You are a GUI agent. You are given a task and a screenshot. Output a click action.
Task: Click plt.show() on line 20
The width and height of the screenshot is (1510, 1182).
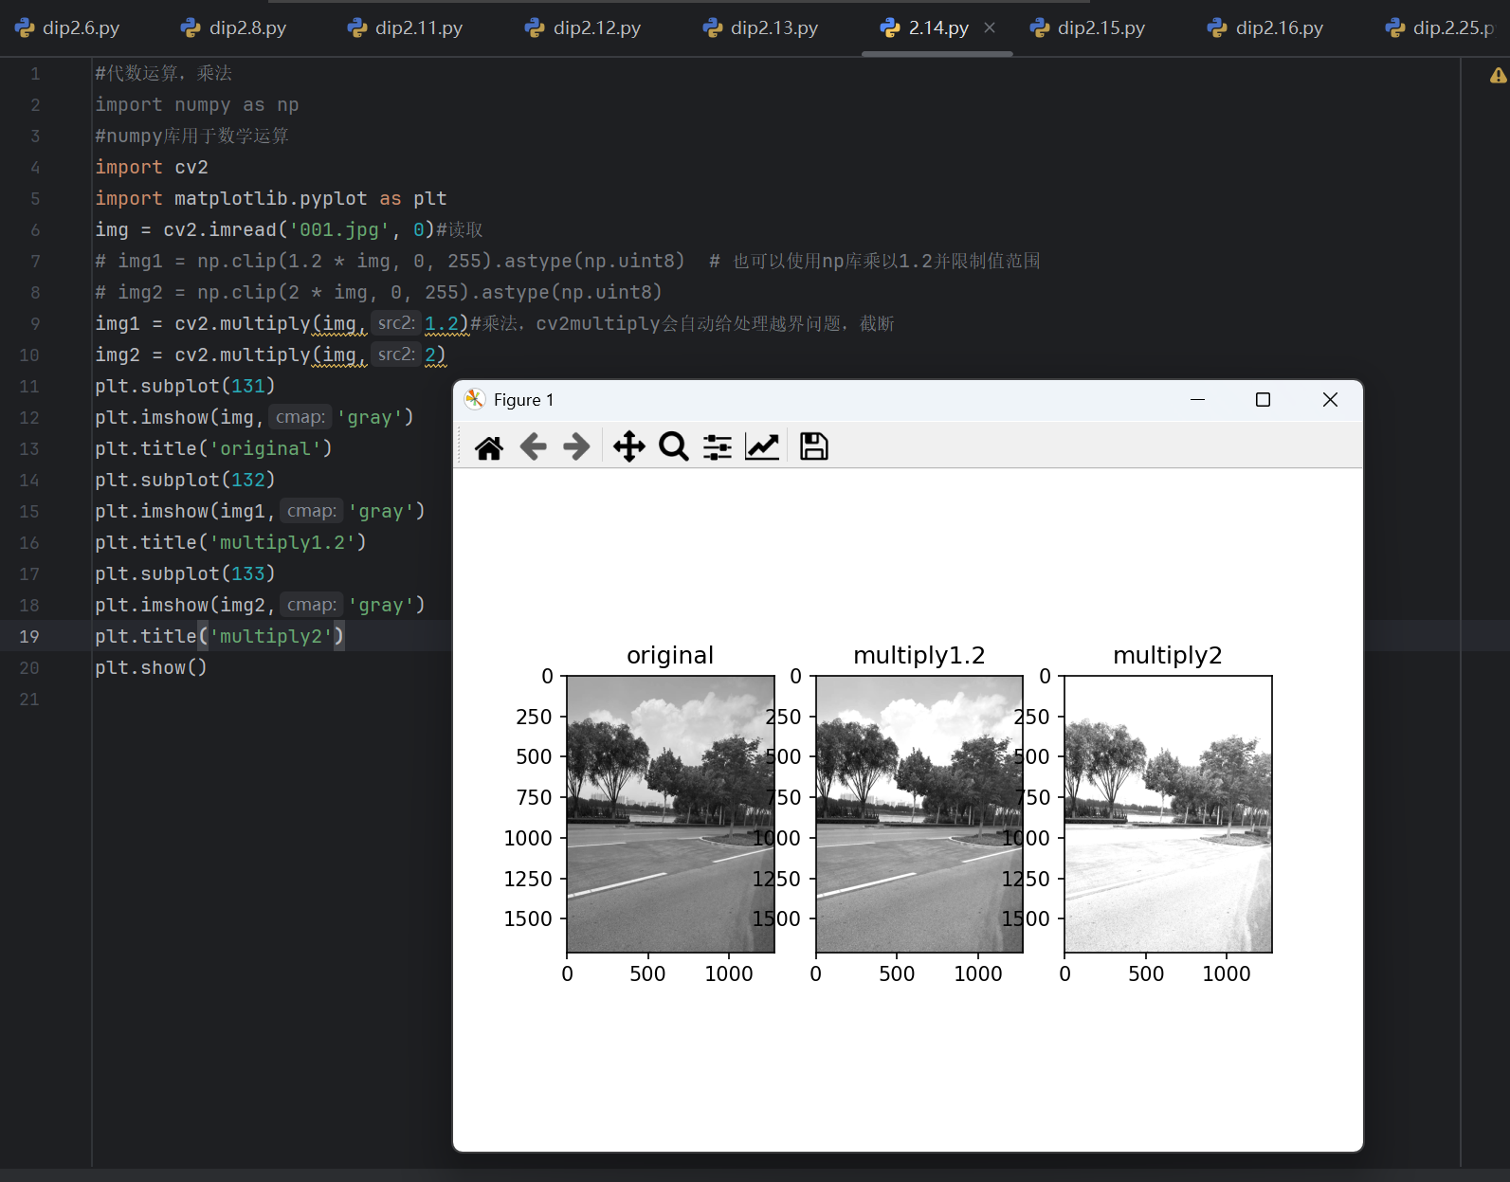pyautogui.click(x=151, y=667)
